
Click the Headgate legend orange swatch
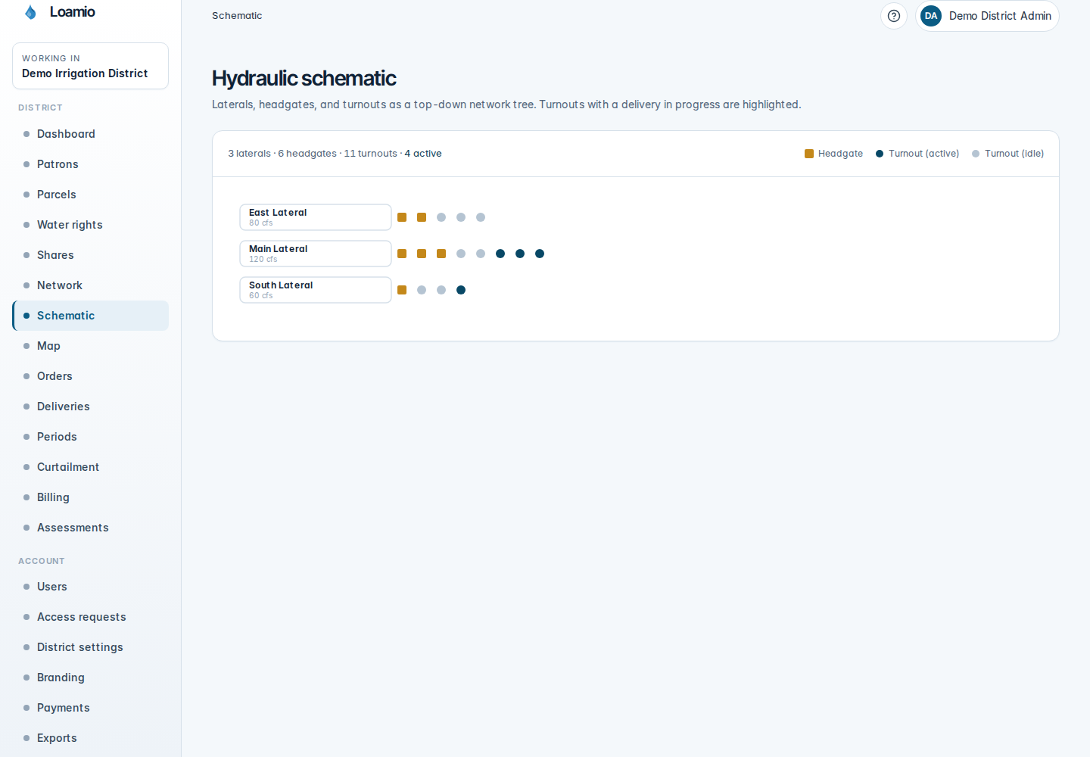809,154
